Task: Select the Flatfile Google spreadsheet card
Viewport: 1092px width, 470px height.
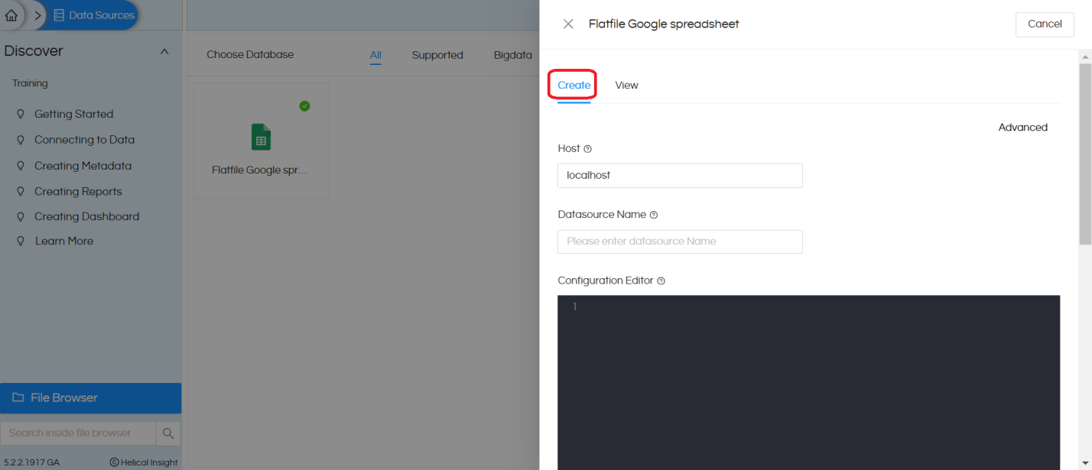Action: click(x=262, y=141)
